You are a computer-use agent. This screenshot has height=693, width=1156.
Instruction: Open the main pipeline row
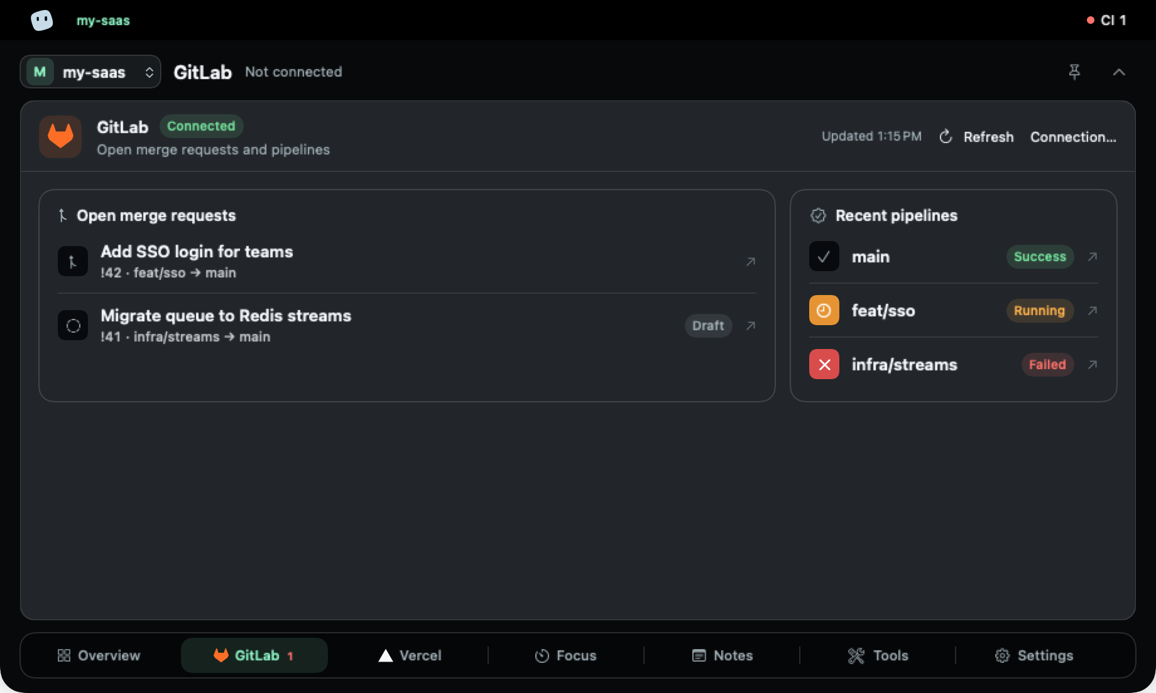tap(954, 257)
